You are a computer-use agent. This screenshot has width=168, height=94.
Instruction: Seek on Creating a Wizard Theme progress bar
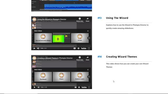pyautogui.click(x=62, y=85)
